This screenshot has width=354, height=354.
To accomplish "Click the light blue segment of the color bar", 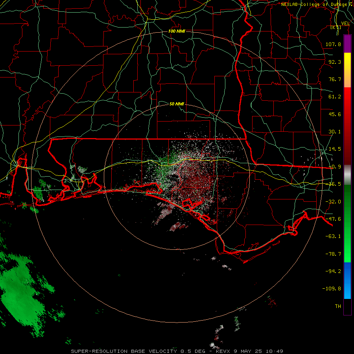I will tap(347, 280).
